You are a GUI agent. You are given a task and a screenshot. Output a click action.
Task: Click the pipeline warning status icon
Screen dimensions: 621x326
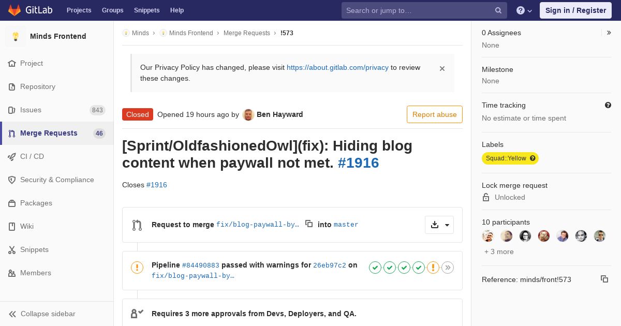[137, 268]
